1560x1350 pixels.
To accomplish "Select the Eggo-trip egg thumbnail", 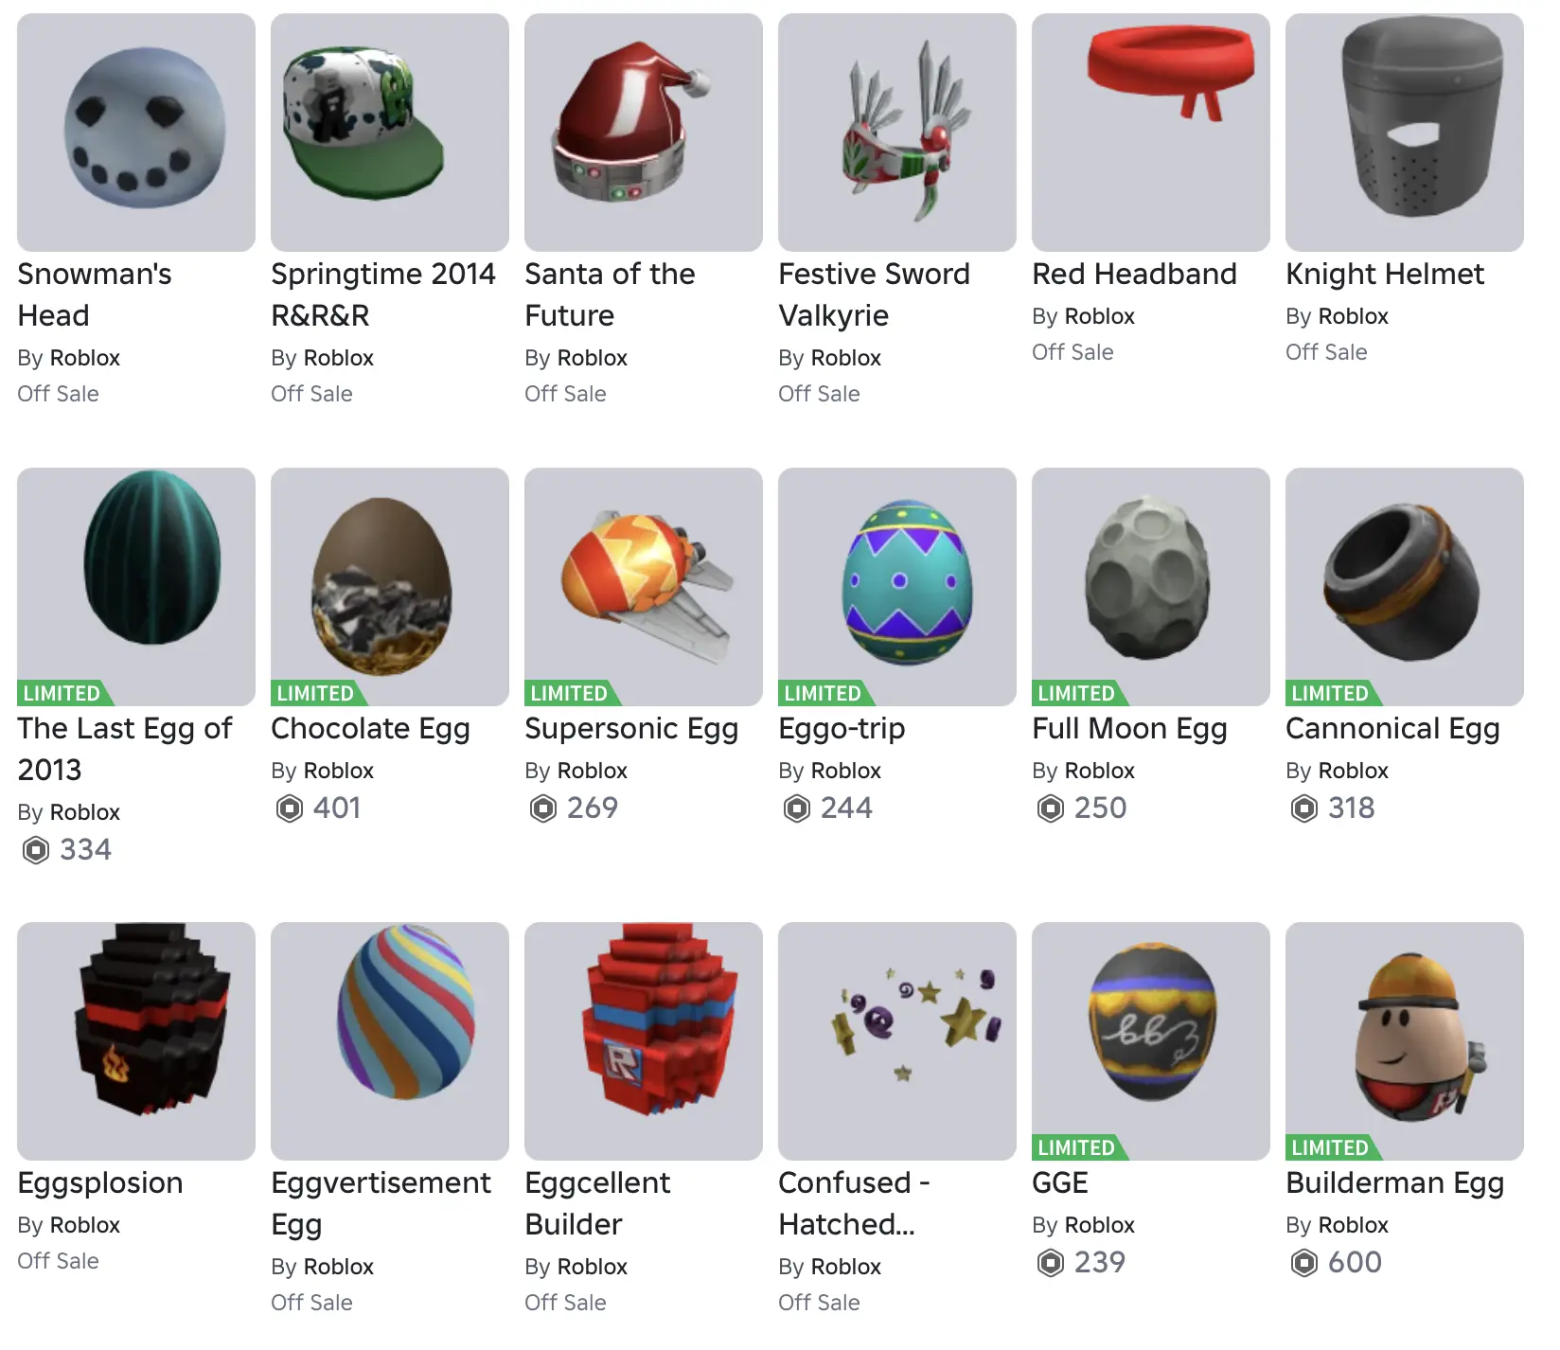I will (x=897, y=587).
